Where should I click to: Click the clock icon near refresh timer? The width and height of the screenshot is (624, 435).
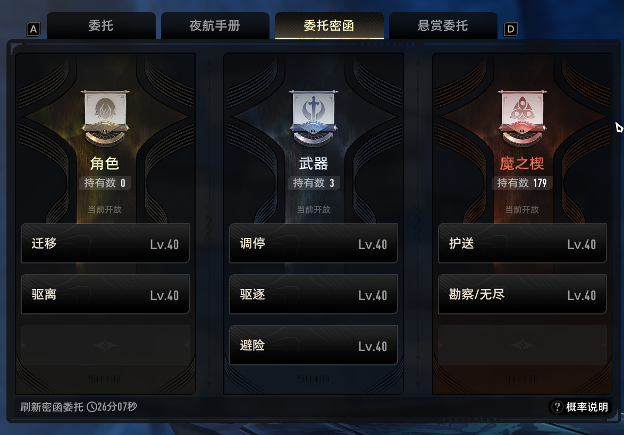(91, 407)
